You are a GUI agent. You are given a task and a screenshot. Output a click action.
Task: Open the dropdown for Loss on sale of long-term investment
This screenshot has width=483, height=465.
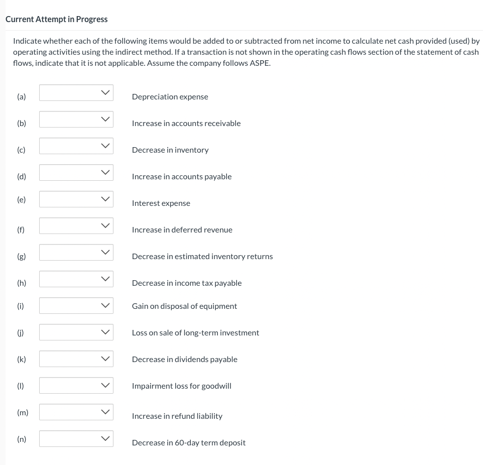(x=76, y=332)
